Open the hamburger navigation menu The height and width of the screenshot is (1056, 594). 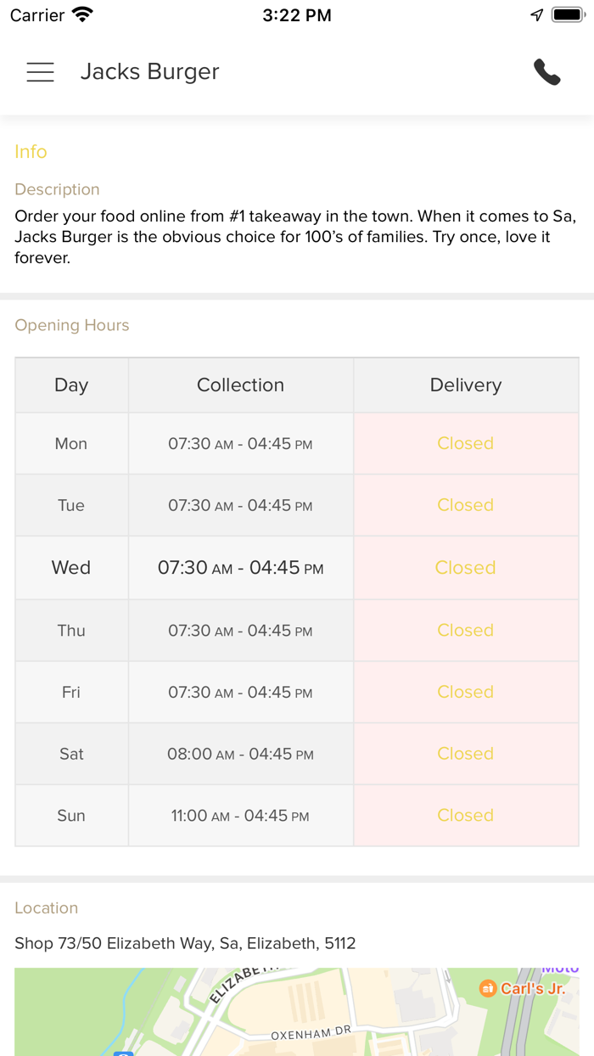tap(40, 72)
